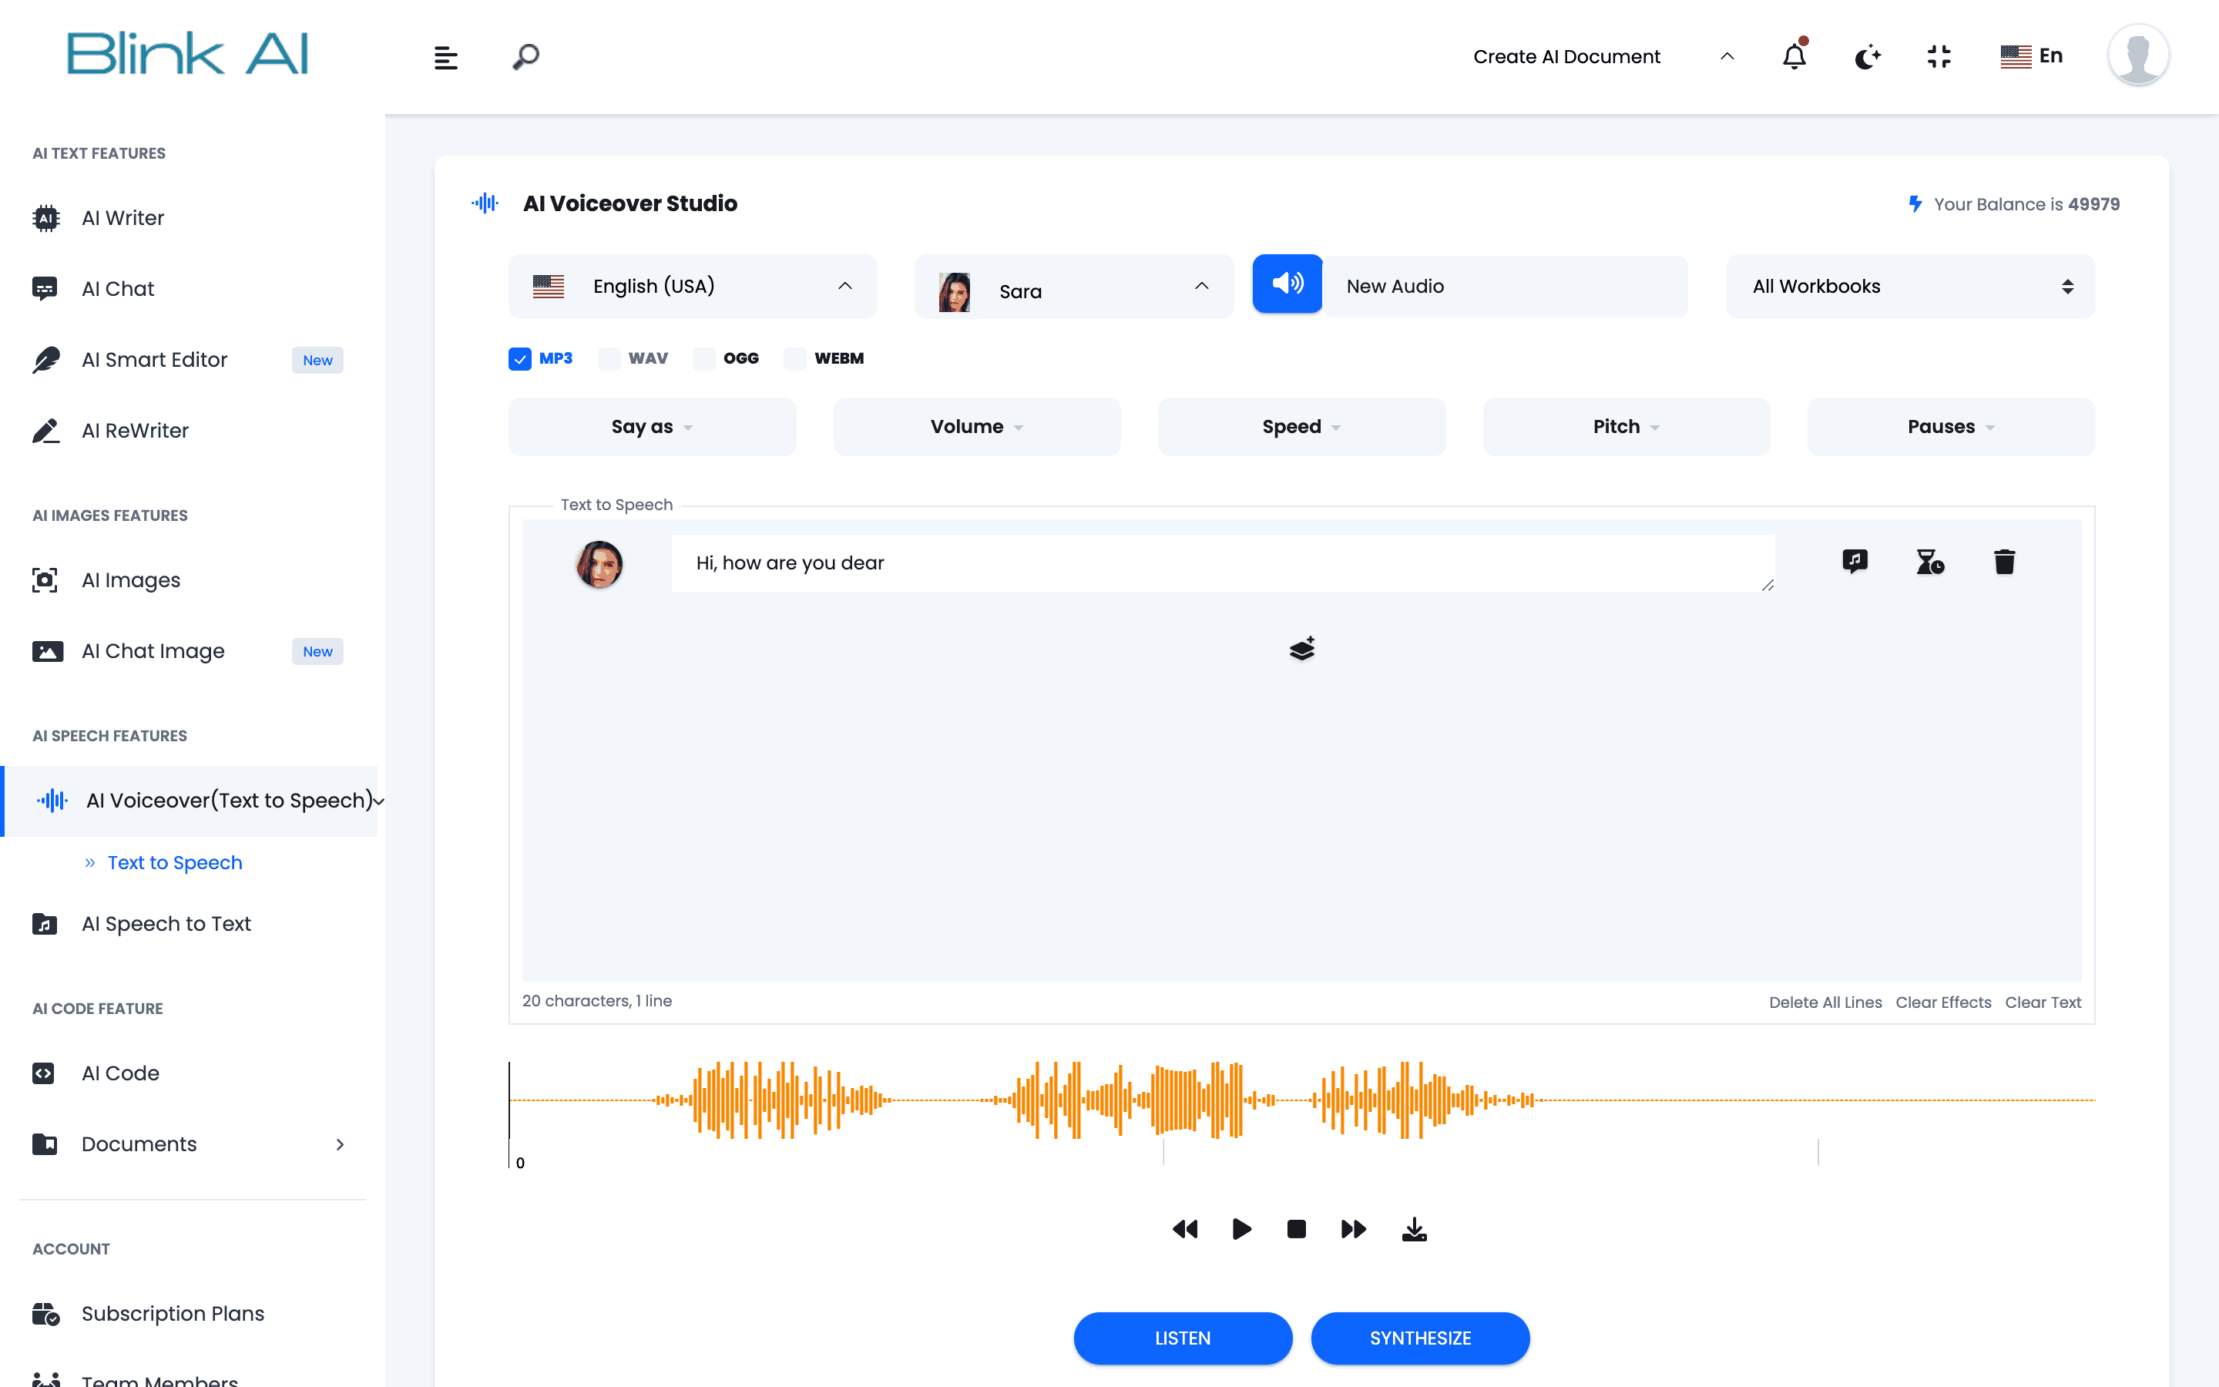The height and width of the screenshot is (1387, 2219).
Task: Add a new line with layers-plus icon
Action: click(1301, 649)
